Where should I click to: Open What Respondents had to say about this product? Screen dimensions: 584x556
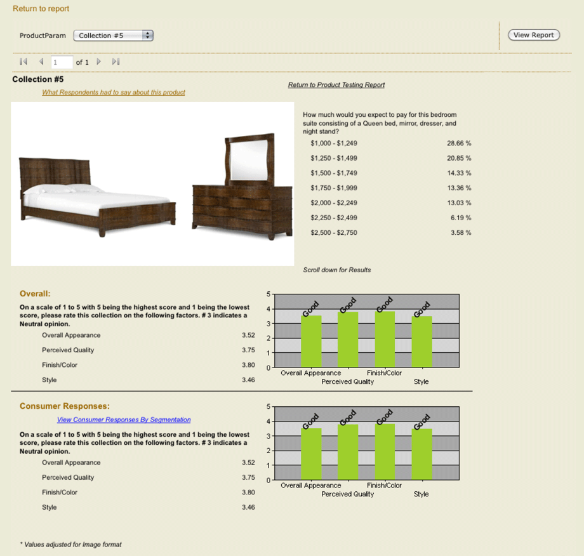[113, 92]
